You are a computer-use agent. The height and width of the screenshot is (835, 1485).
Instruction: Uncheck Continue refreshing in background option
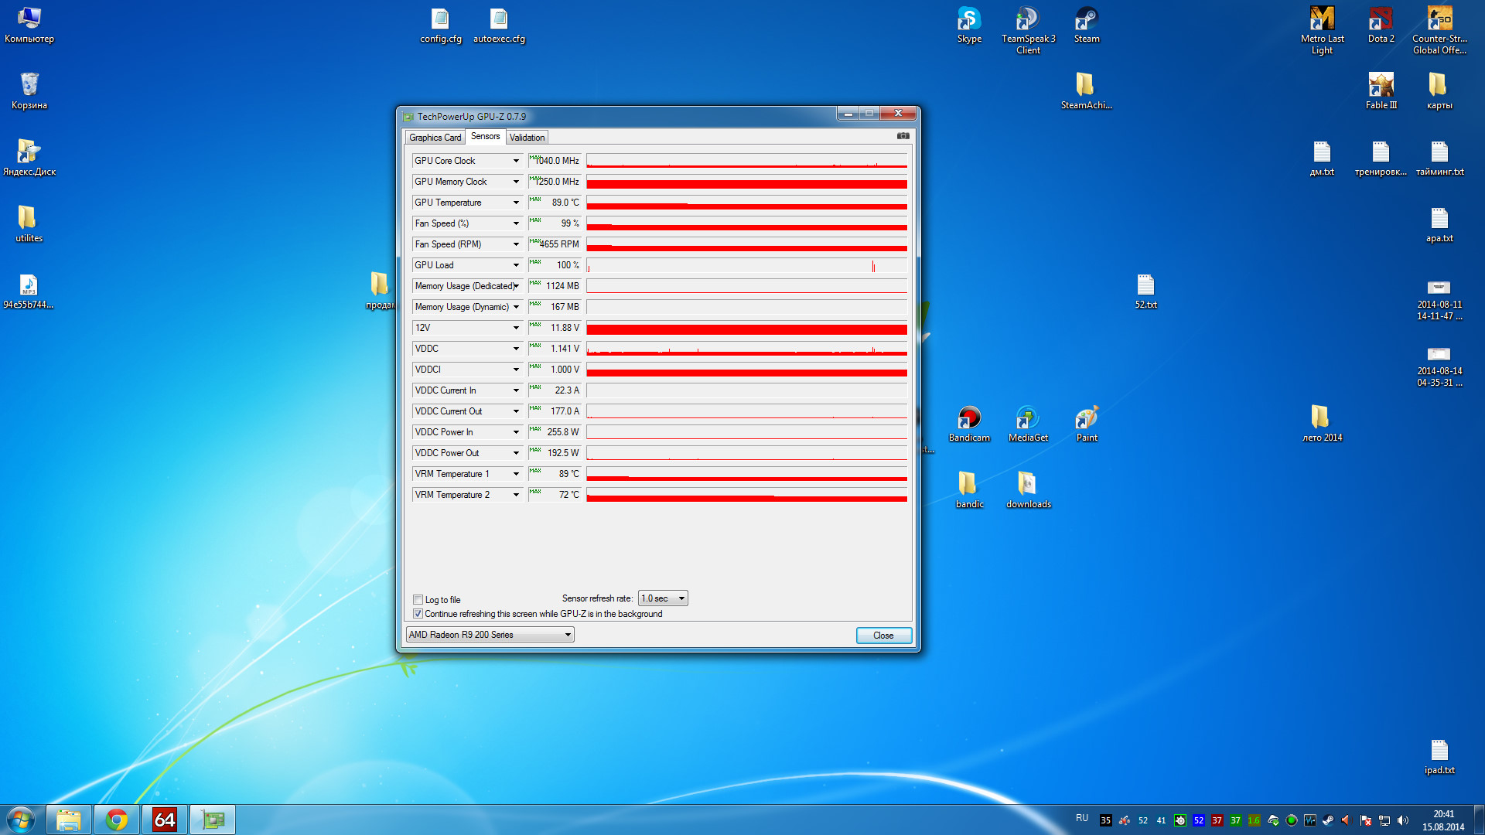(418, 614)
